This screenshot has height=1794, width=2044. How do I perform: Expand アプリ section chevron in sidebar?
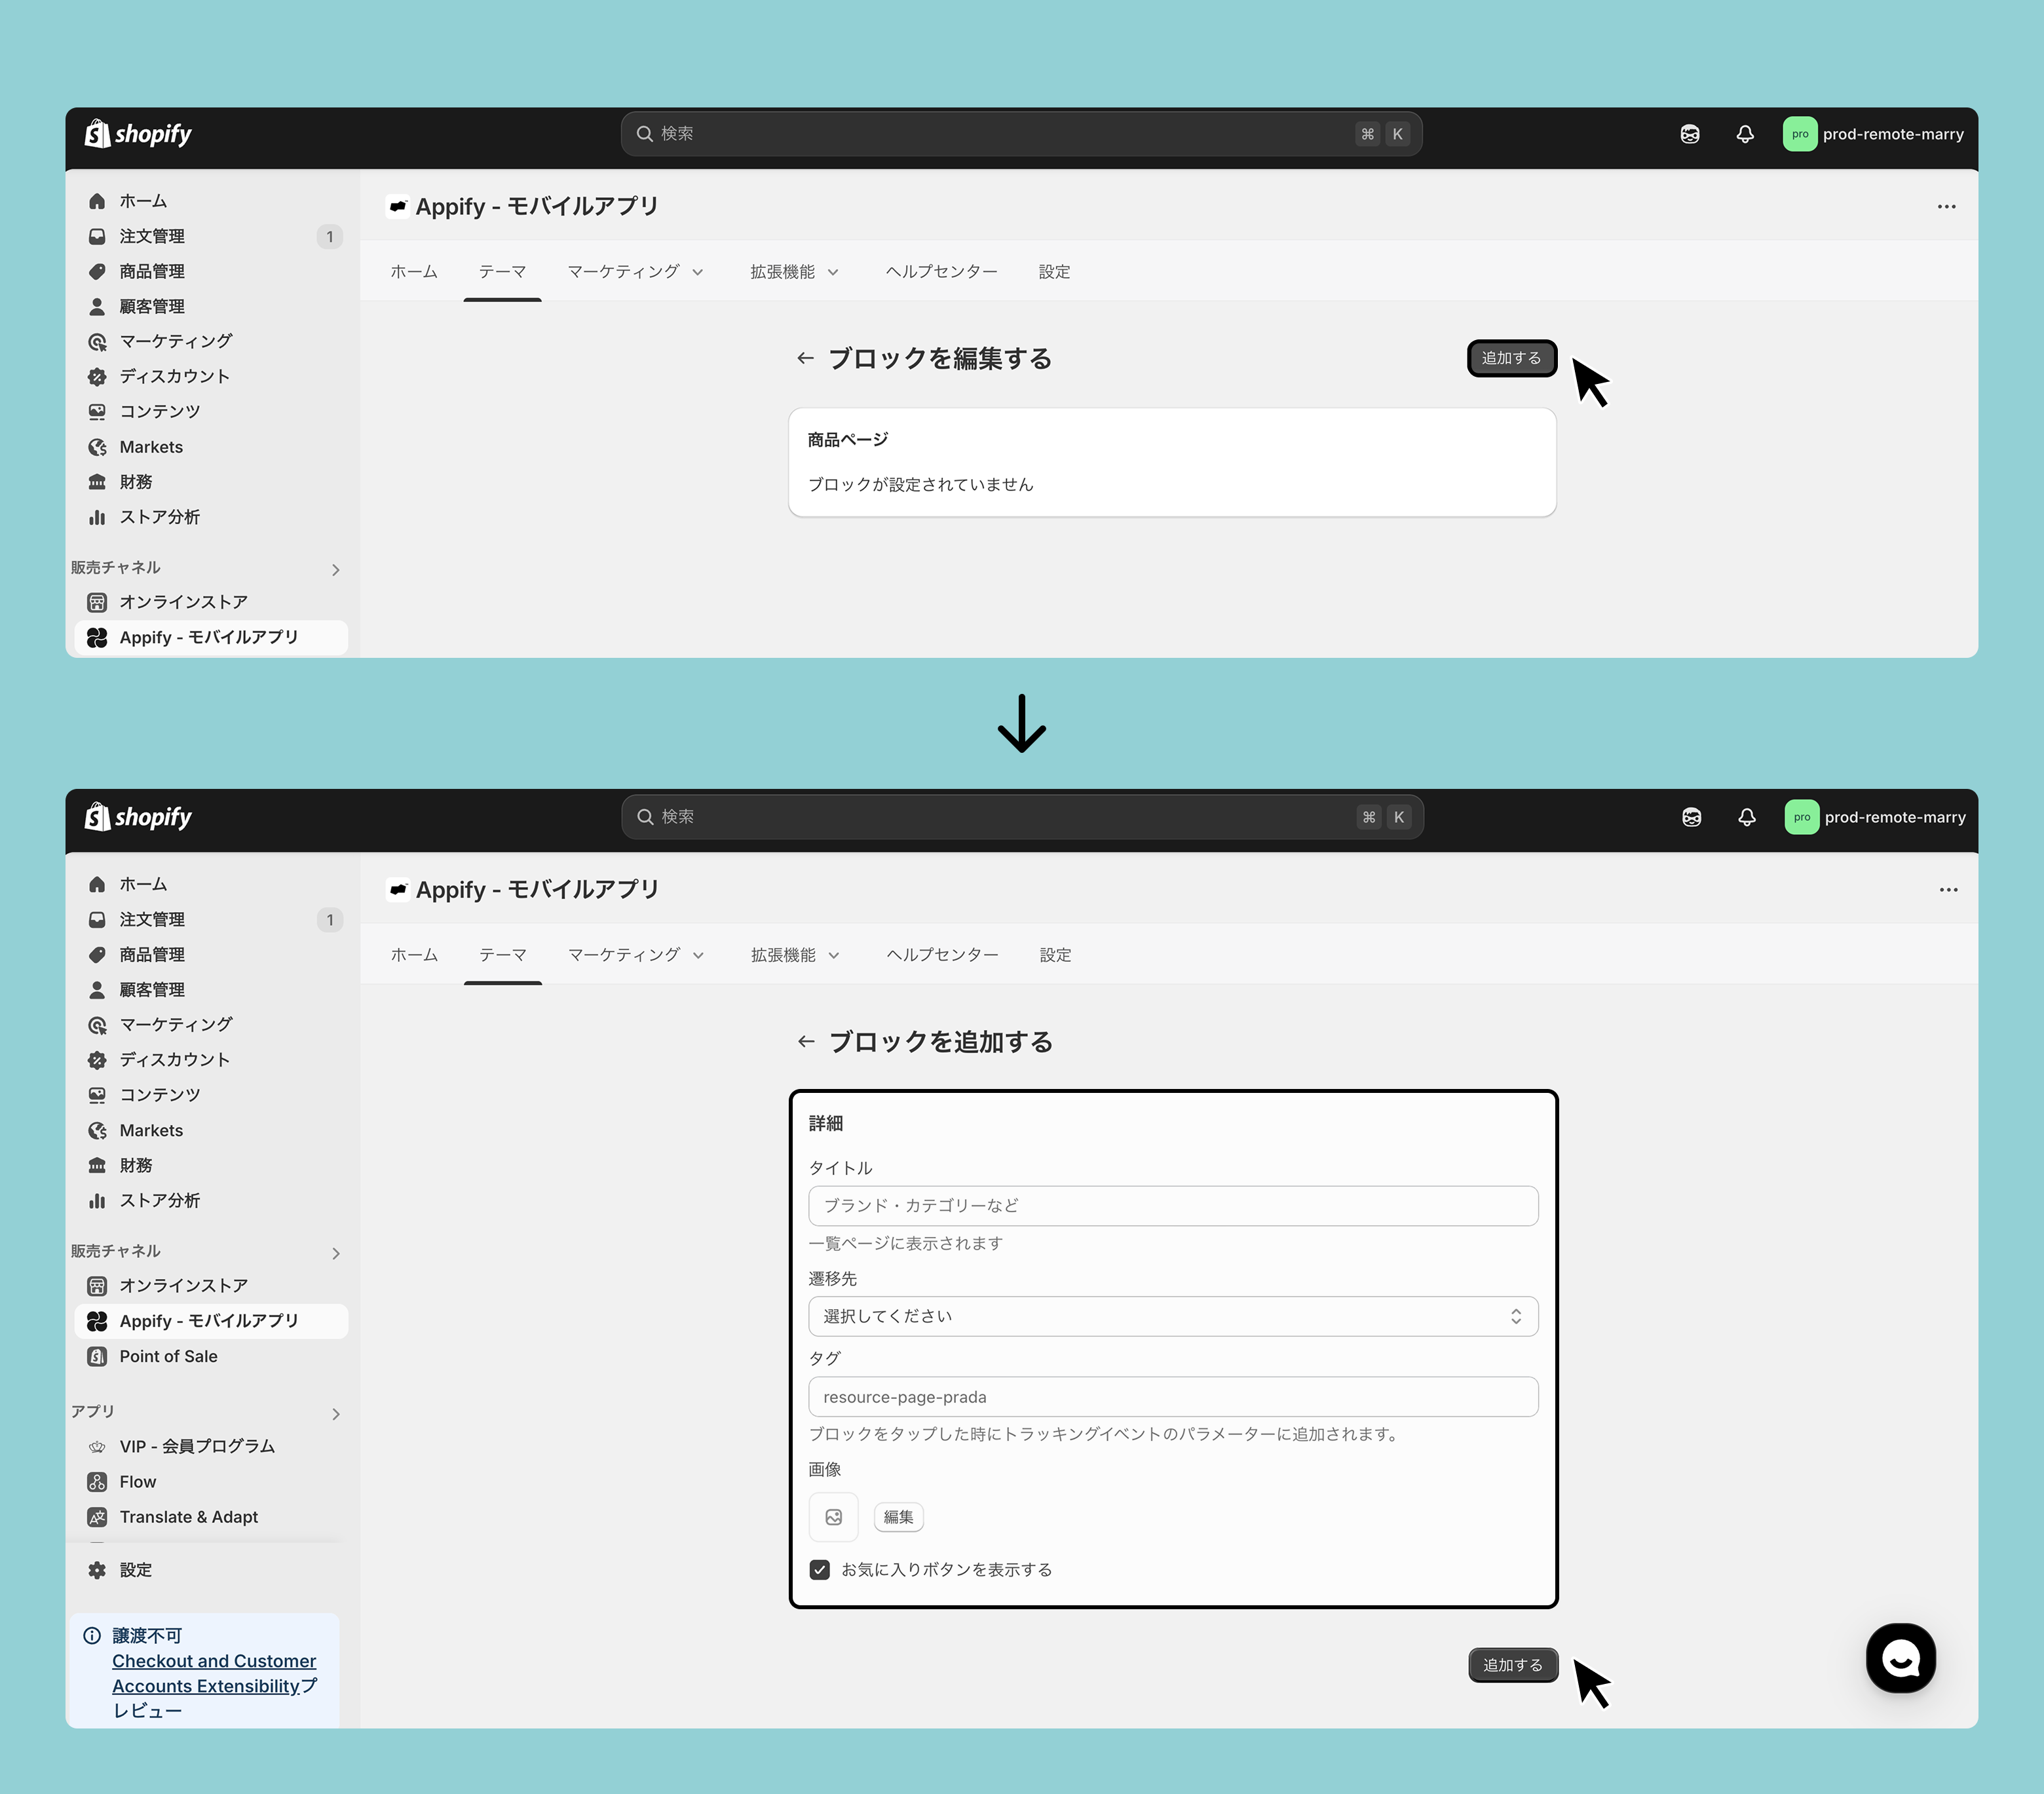pos(336,1414)
